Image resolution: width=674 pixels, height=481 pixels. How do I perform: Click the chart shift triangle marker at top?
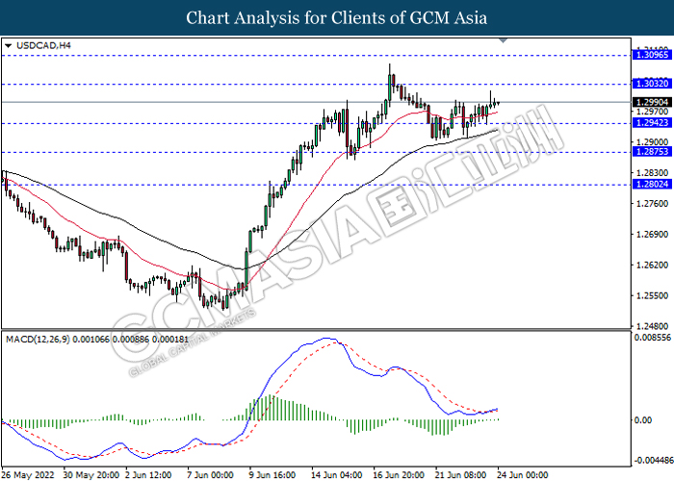point(503,40)
